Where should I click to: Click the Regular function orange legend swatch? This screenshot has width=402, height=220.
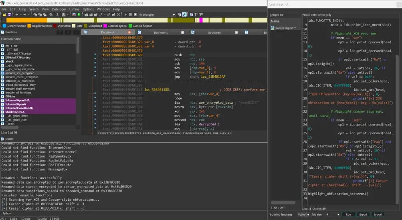(29, 26)
